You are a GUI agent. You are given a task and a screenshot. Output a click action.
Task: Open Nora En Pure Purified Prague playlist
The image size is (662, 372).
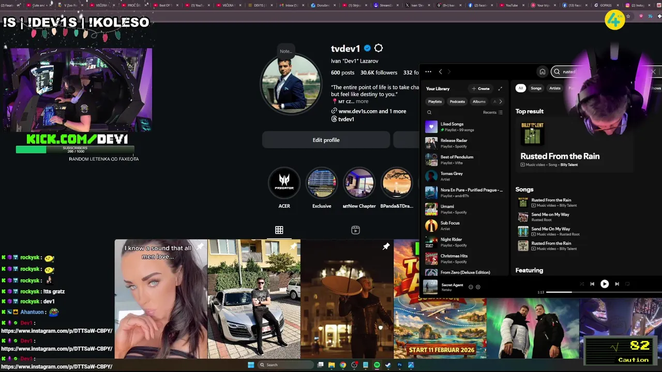[x=464, y=193]
